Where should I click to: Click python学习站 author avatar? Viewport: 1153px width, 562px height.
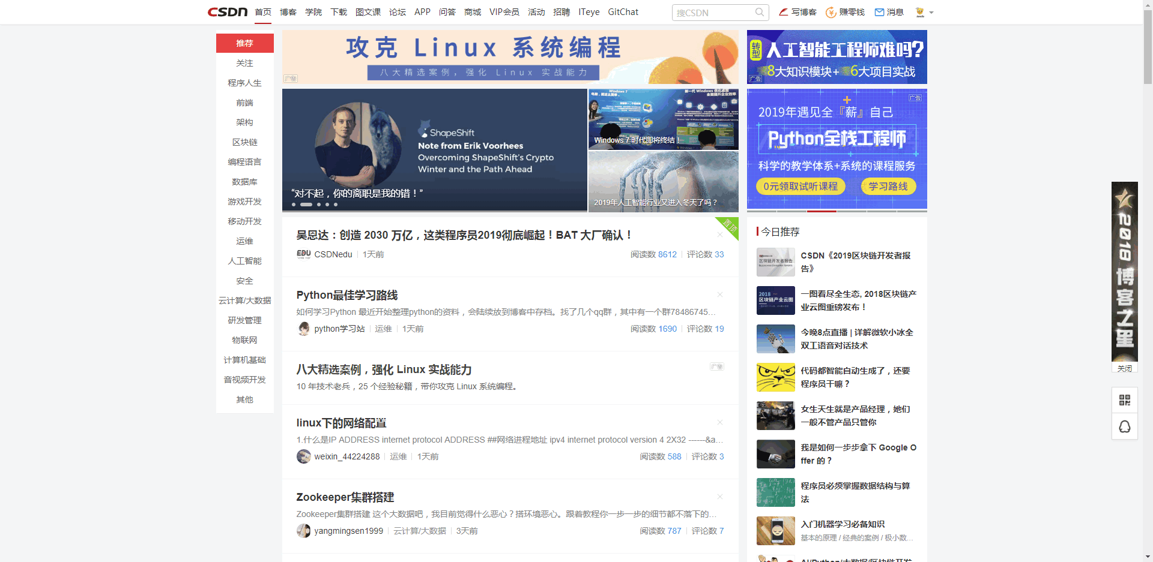pyautogui.click(x=304, y=329)
